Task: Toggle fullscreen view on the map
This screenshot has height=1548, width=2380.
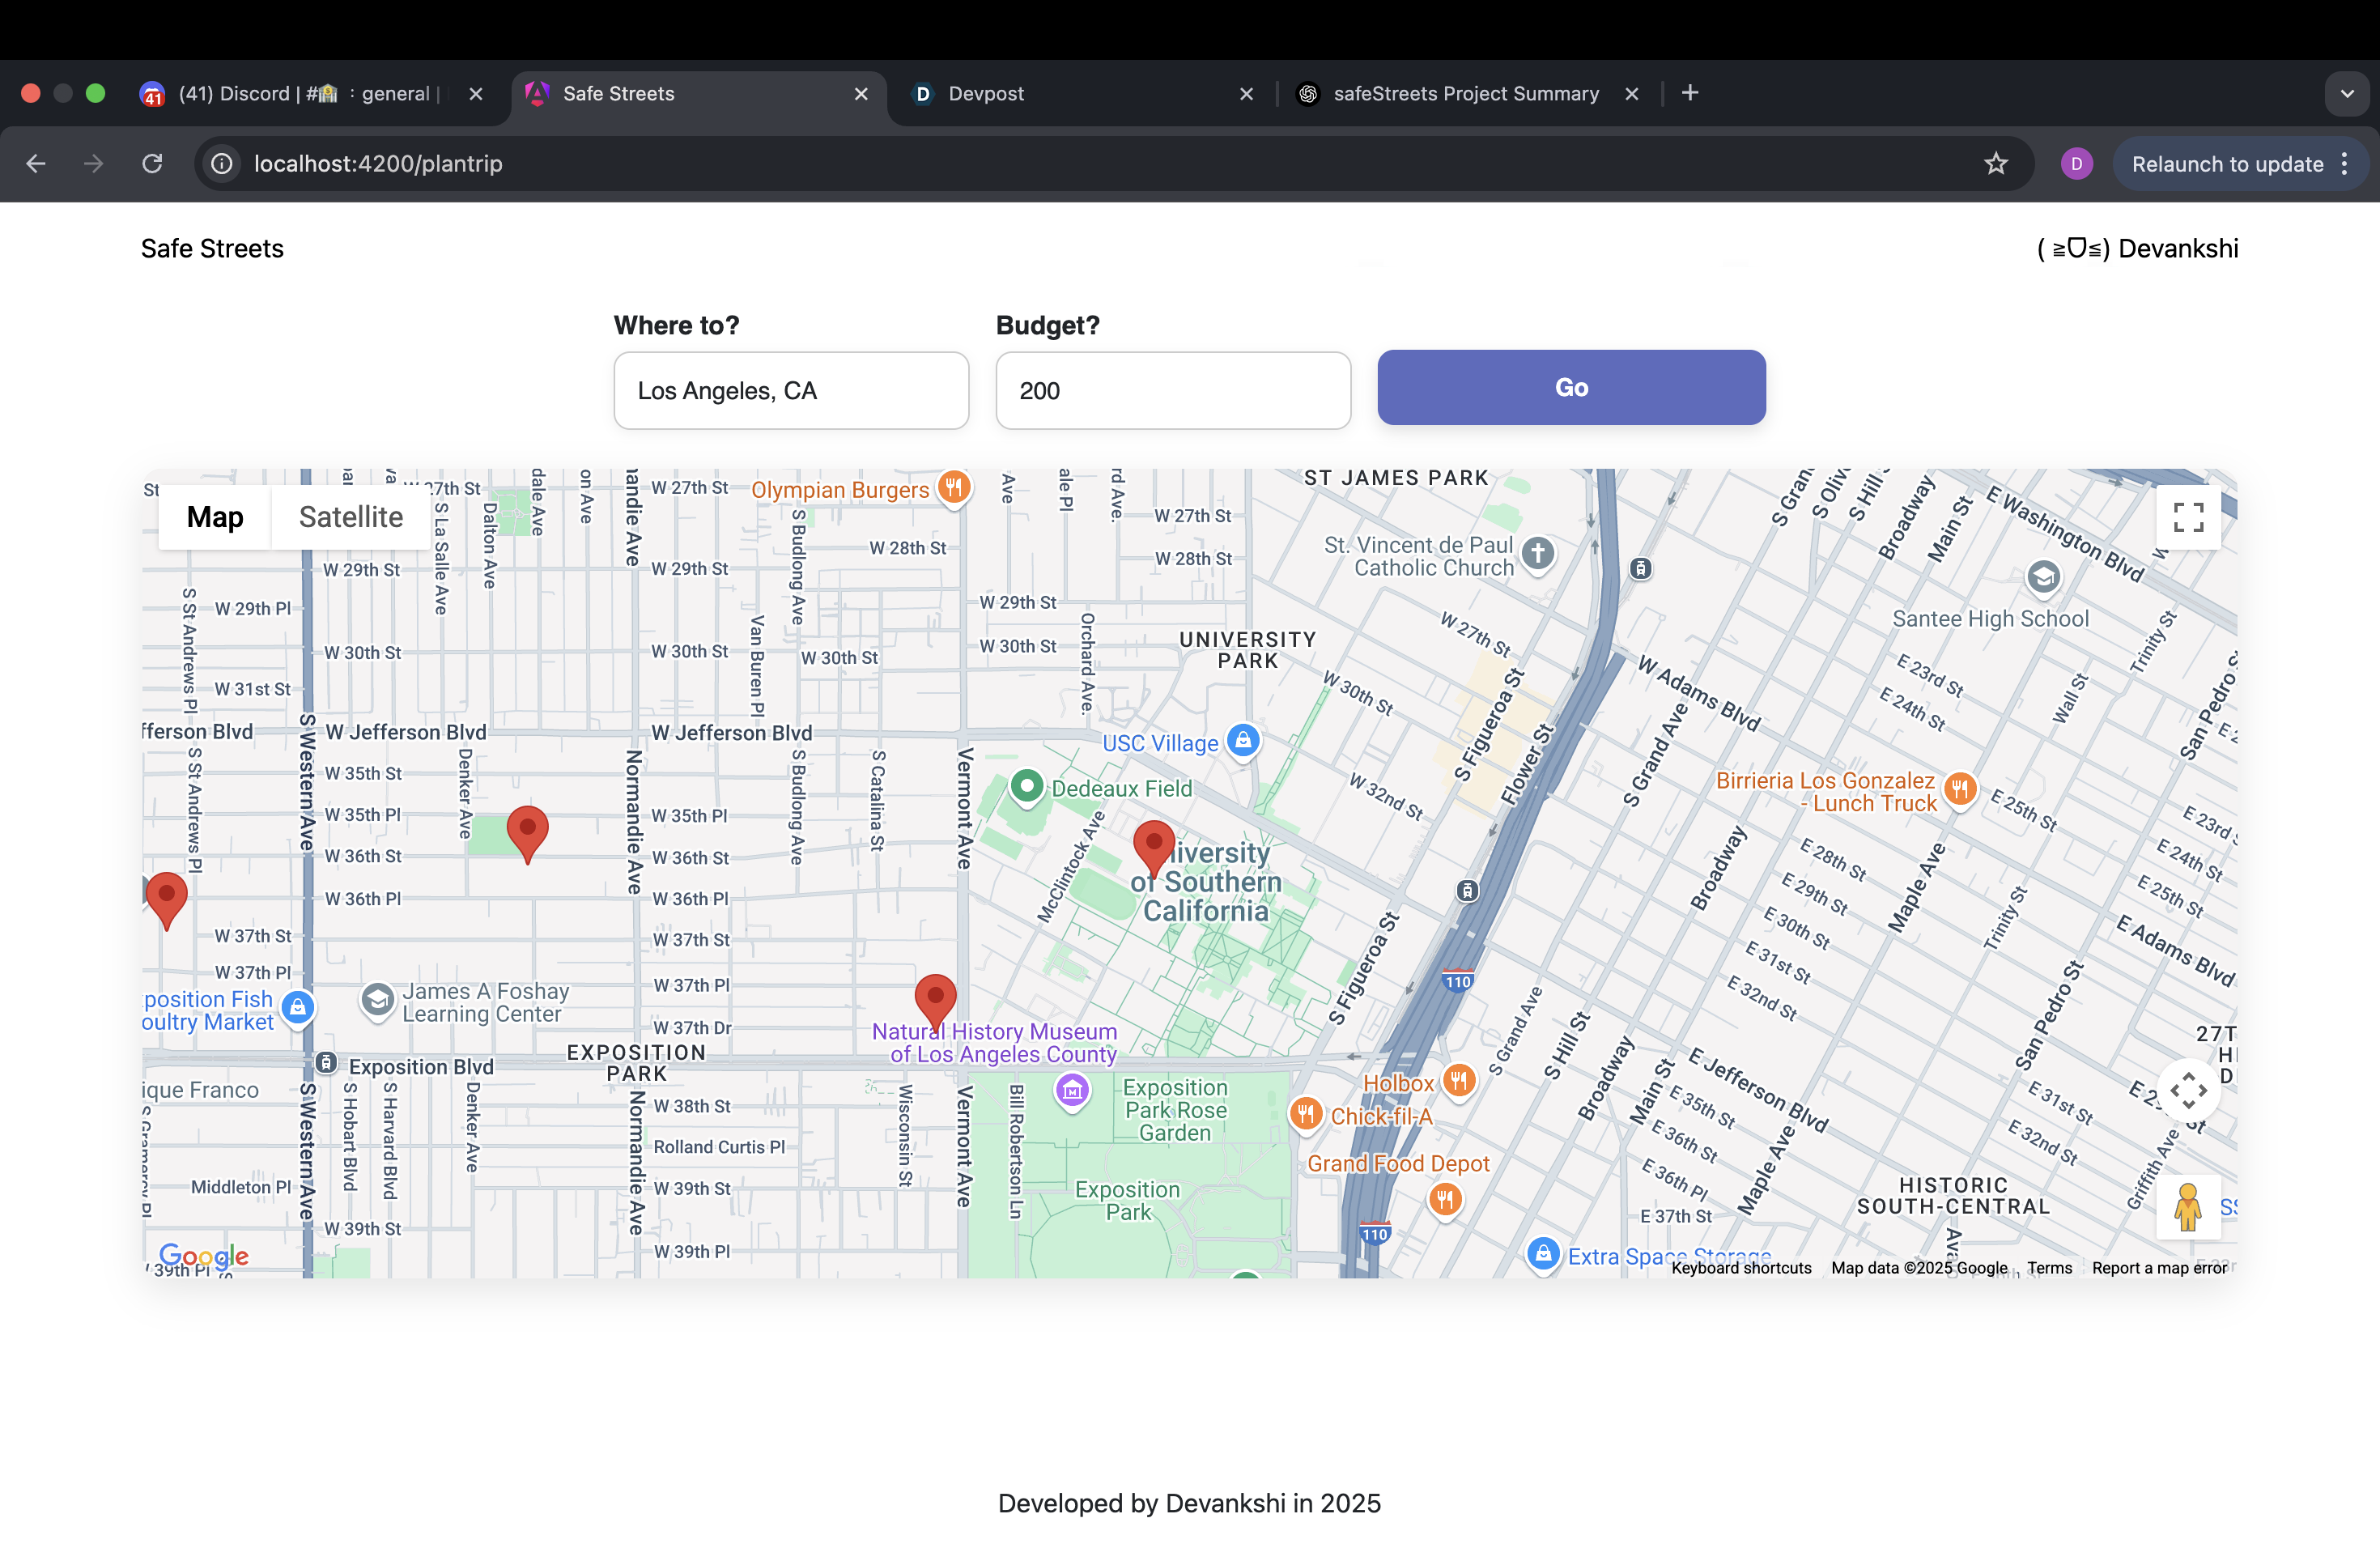Action: (2188, 517)
